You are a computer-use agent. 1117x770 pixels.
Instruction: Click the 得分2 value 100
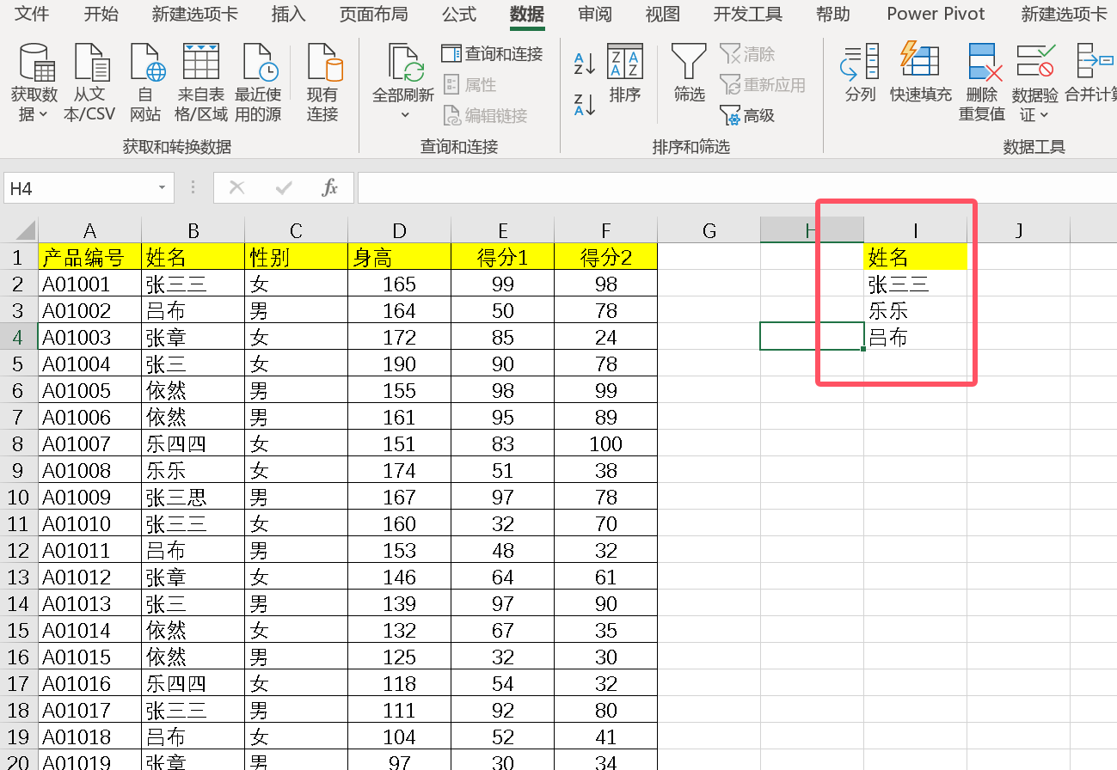pyautogui.click(x=605, y=444)
